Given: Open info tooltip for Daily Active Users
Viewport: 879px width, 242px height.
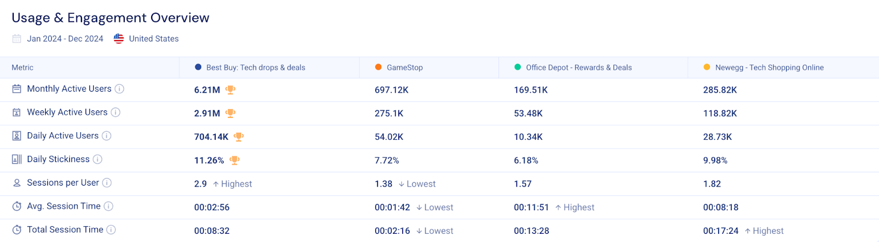Looking at the screenshot, I should pyautogui.click(x=107, y=136).
